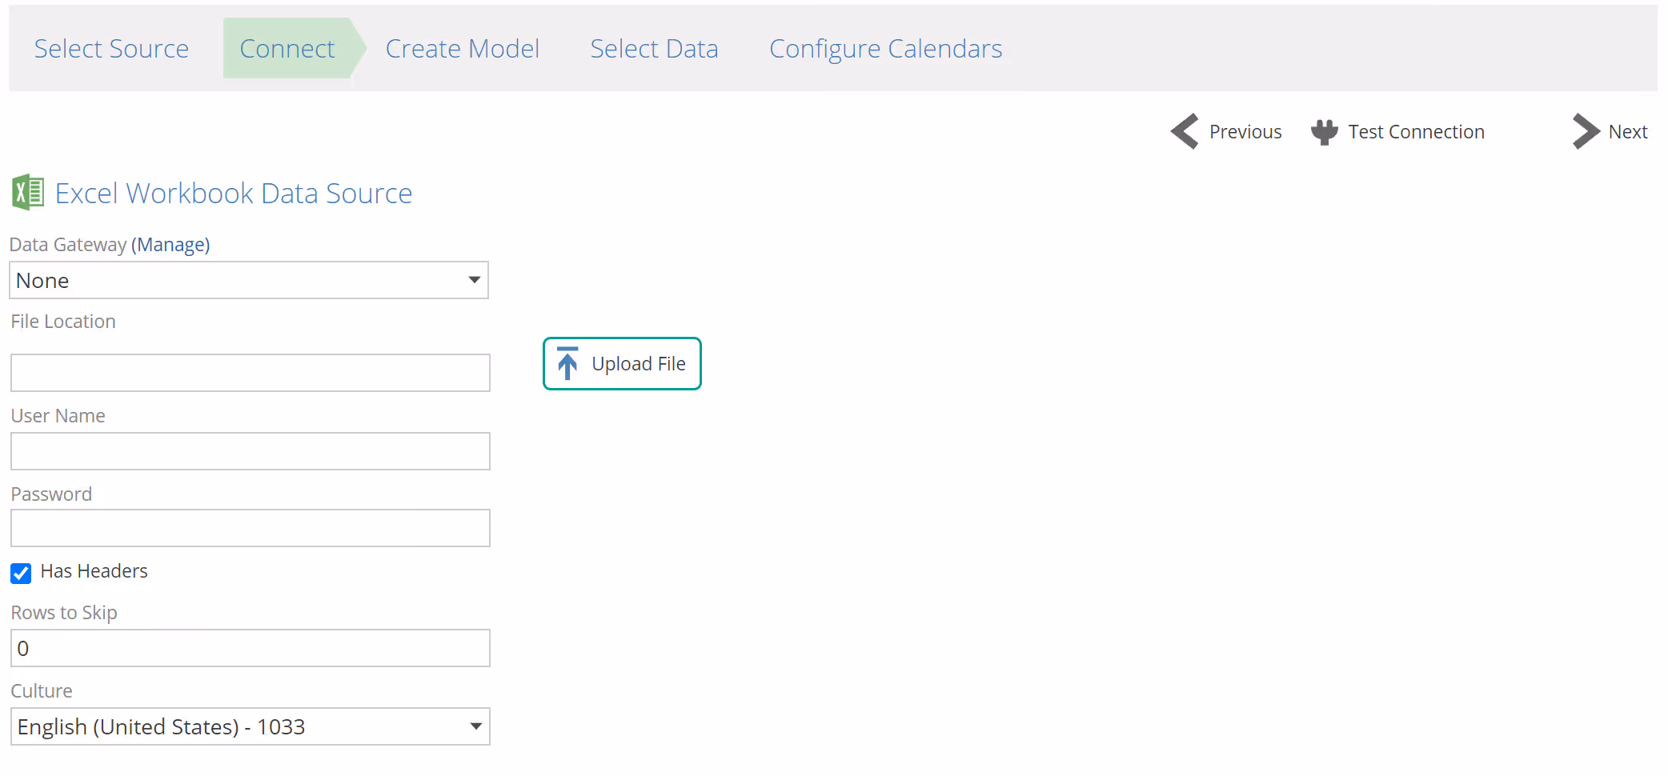Click the upload arrow icon

(567, 364)
